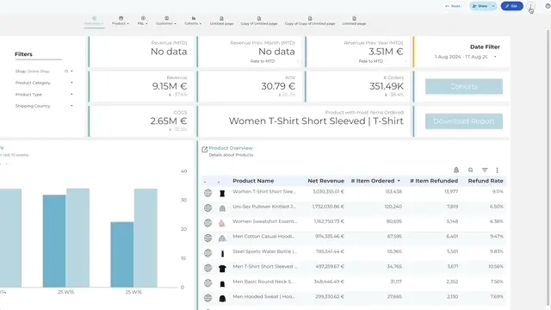Image resolution: width=551 pixels, height=310 pixels.
Task: Click Men Hooded Sweat thumbnail
Action: pyautogui.click(x=222, y=299)
